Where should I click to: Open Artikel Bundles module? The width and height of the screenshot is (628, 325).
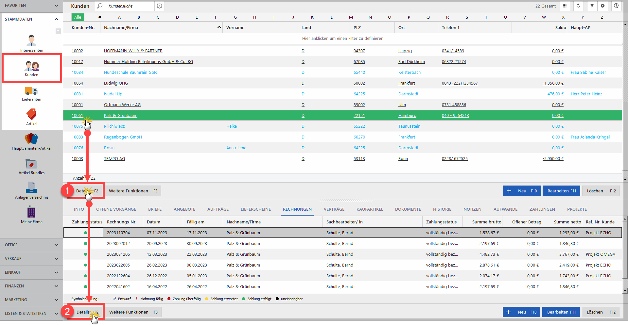[32, 166]
